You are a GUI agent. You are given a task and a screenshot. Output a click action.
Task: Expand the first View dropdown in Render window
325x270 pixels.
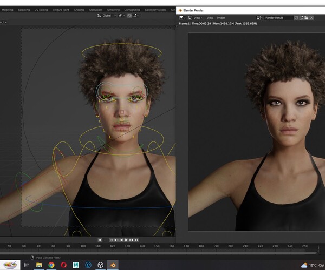tap(198, 18)
